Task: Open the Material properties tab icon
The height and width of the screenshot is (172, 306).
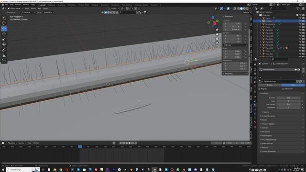Action: [x=255, y=122]
